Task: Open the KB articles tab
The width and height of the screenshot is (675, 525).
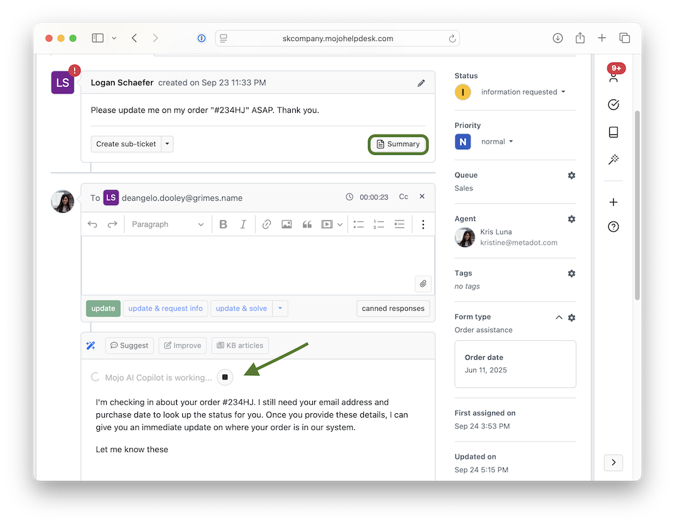Action: (240, 346)
